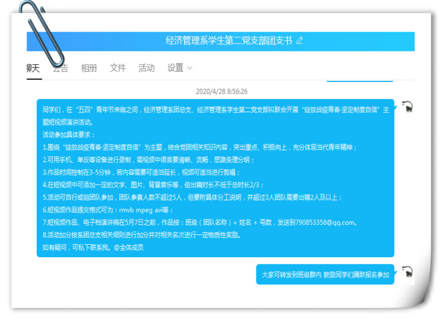Image resolution: width=443 pixels, height=321 pixels.
Task: Click the avatar beside the second message
Action: coord(407,272)
